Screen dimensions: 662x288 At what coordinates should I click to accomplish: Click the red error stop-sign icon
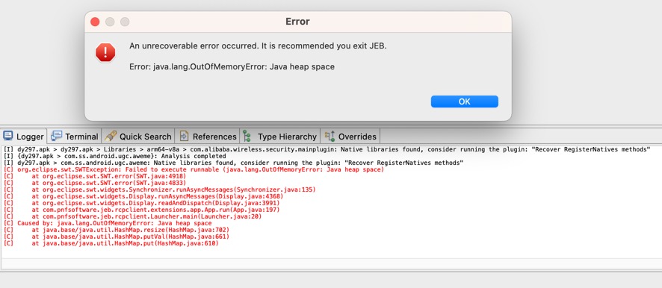coord(105,53)
